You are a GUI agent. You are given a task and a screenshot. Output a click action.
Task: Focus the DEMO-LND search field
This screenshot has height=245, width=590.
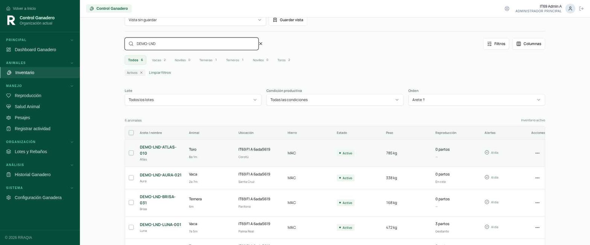point(192,44)
